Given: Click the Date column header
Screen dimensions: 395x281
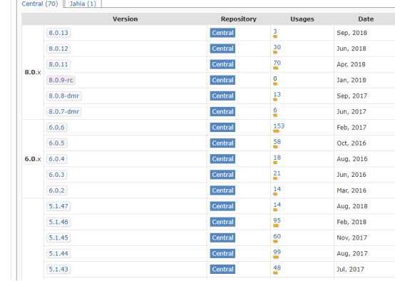Looking at the screenshot, I should click(366, 19).
